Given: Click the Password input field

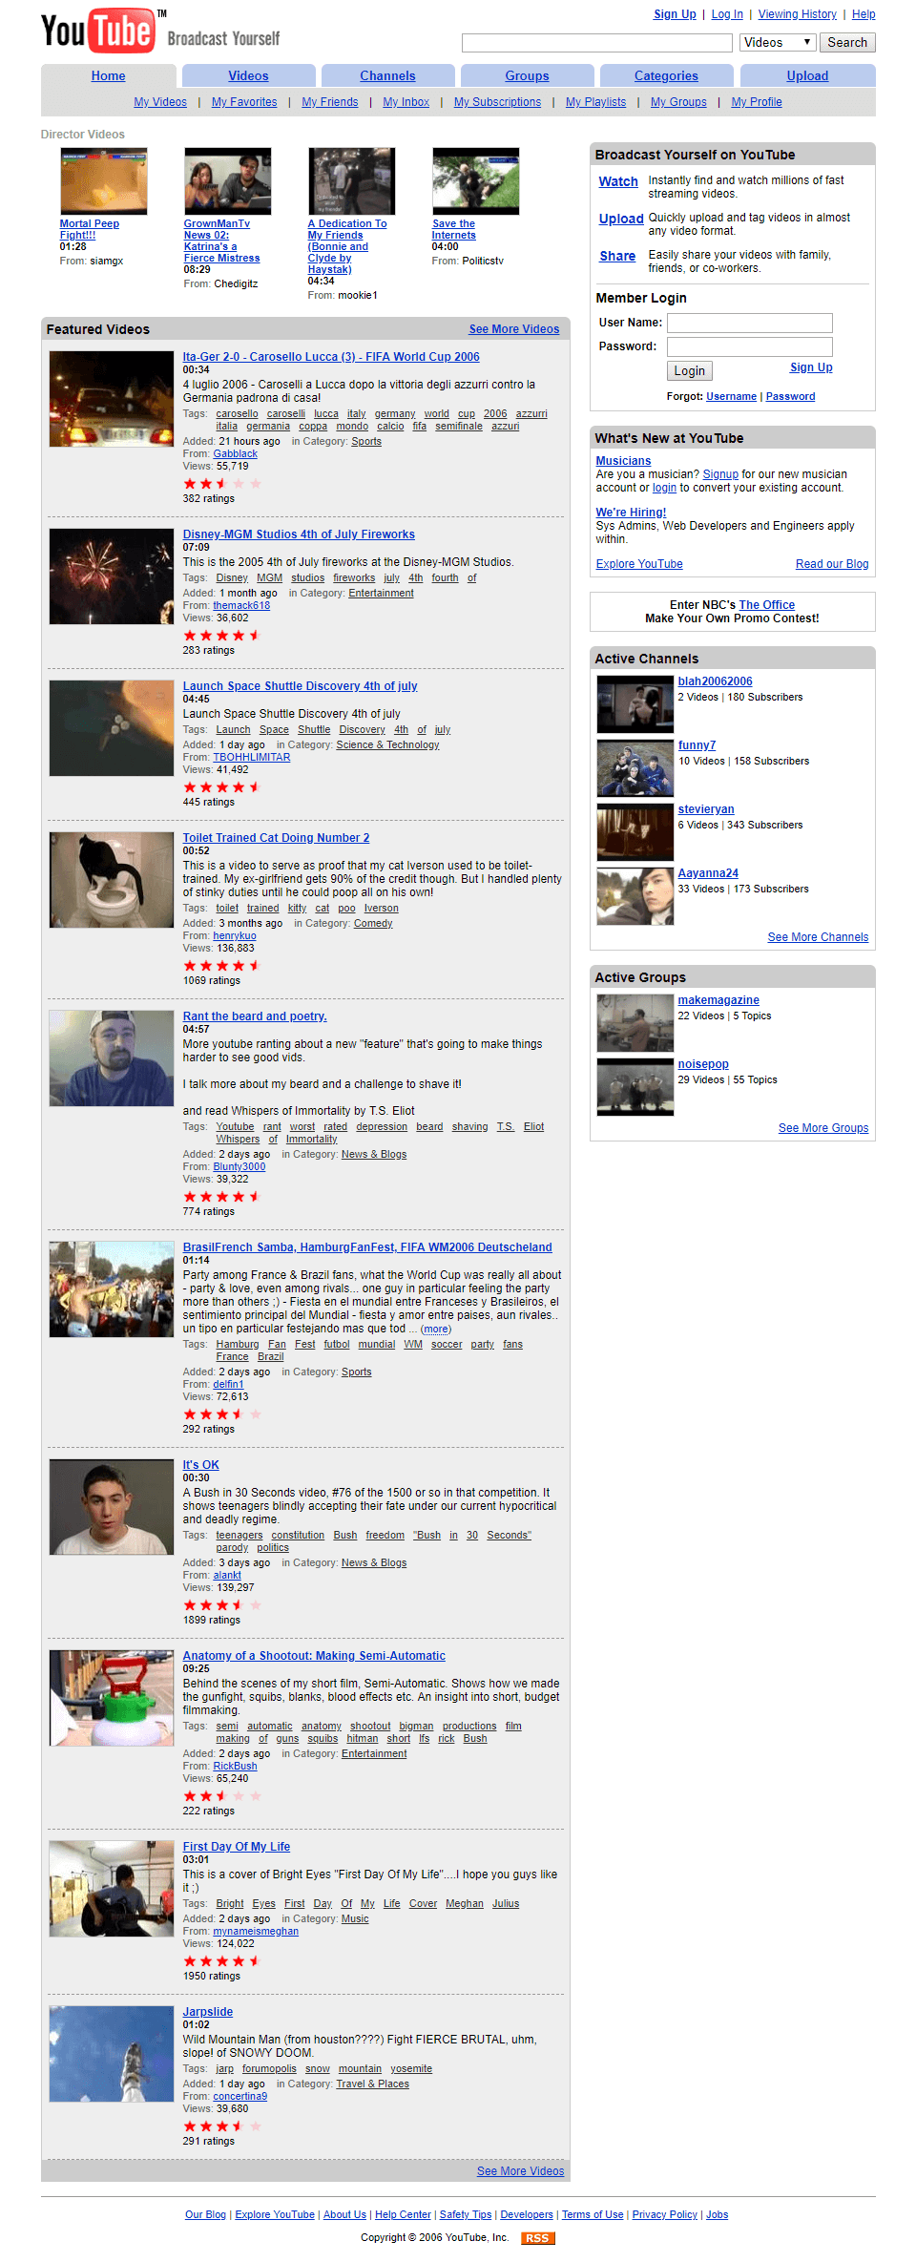Looking at the screenshot, I should (749, 346).
